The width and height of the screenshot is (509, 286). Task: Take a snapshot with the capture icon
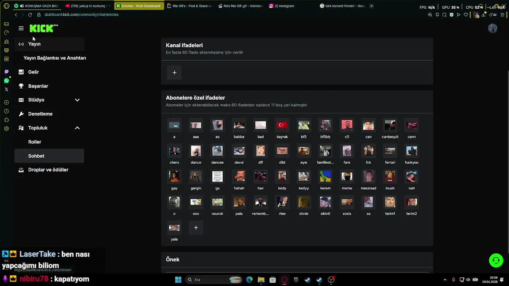(x=444, y=15)
